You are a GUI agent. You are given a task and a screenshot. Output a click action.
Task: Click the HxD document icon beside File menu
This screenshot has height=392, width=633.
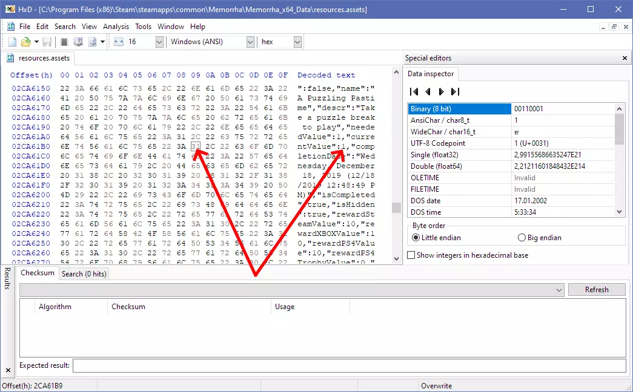coord(11,27)
